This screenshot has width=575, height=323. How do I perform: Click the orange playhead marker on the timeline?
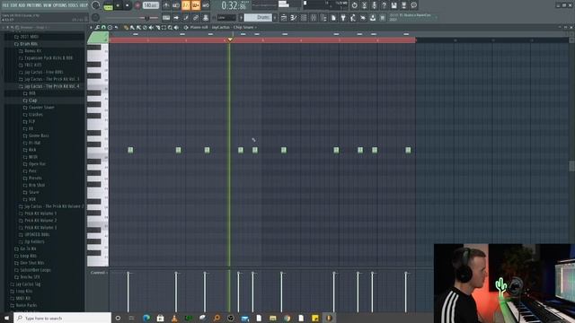point(230,39)
